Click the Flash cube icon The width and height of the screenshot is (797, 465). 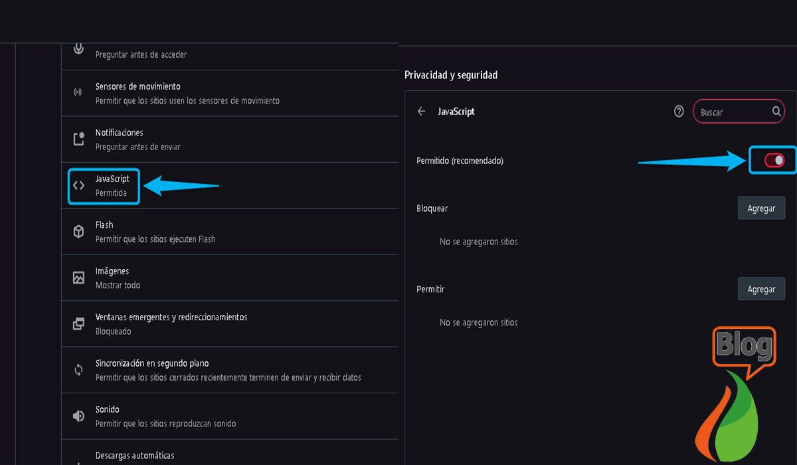(x=78, y=231)
